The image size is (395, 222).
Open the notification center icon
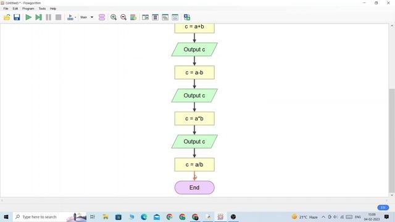[386, 216]
